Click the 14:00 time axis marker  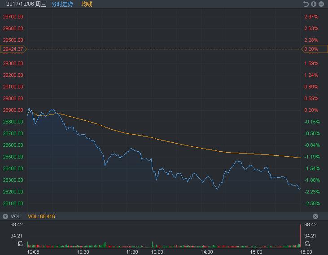(x=207, y=252)
